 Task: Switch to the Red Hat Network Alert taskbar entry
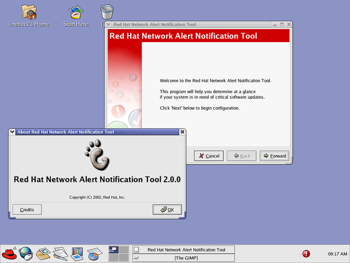click(183, 250)
